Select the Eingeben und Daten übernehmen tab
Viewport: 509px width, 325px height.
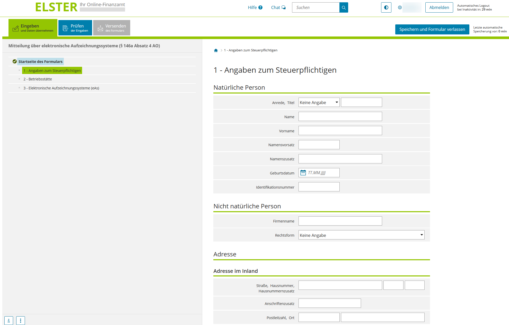point(33,28)
